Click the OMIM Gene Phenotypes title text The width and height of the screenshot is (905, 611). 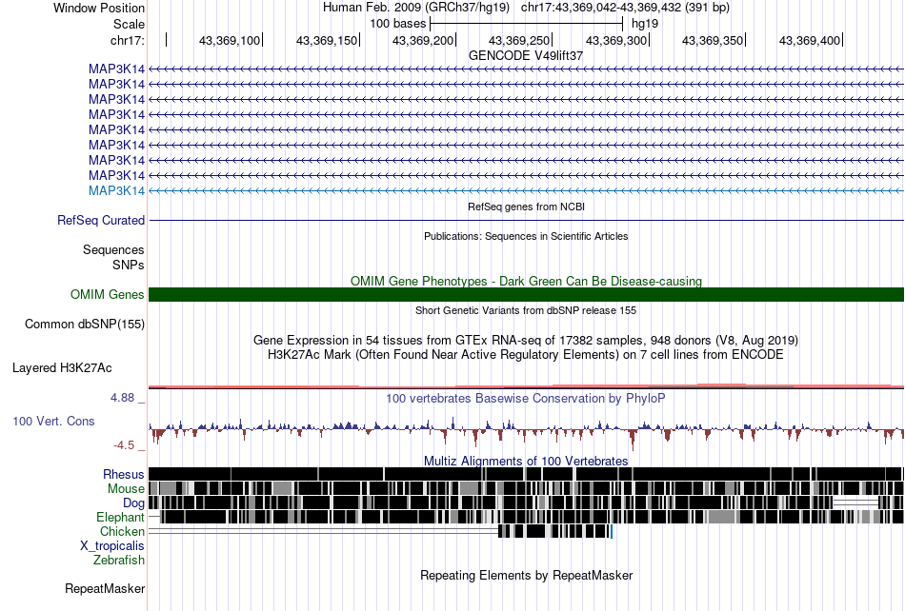click(x=526, y=282)
